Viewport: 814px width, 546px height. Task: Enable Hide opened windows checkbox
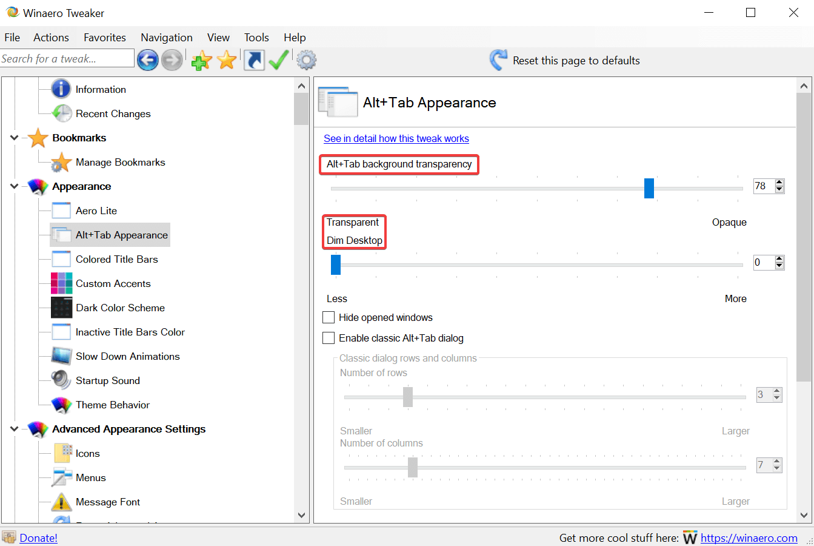click(329, 317)
